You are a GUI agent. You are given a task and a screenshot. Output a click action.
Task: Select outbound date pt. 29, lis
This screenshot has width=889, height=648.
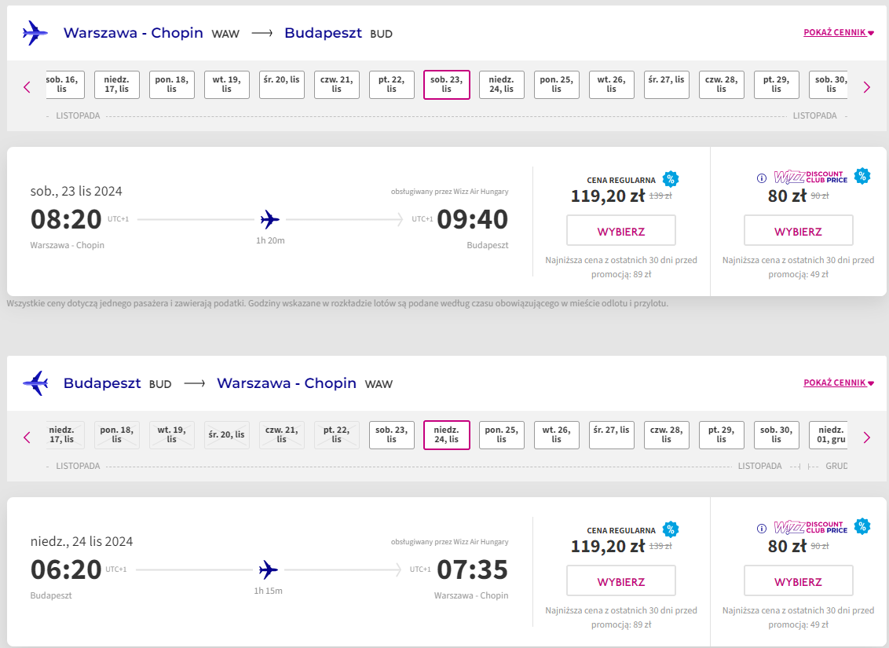(x=777, y=85)
